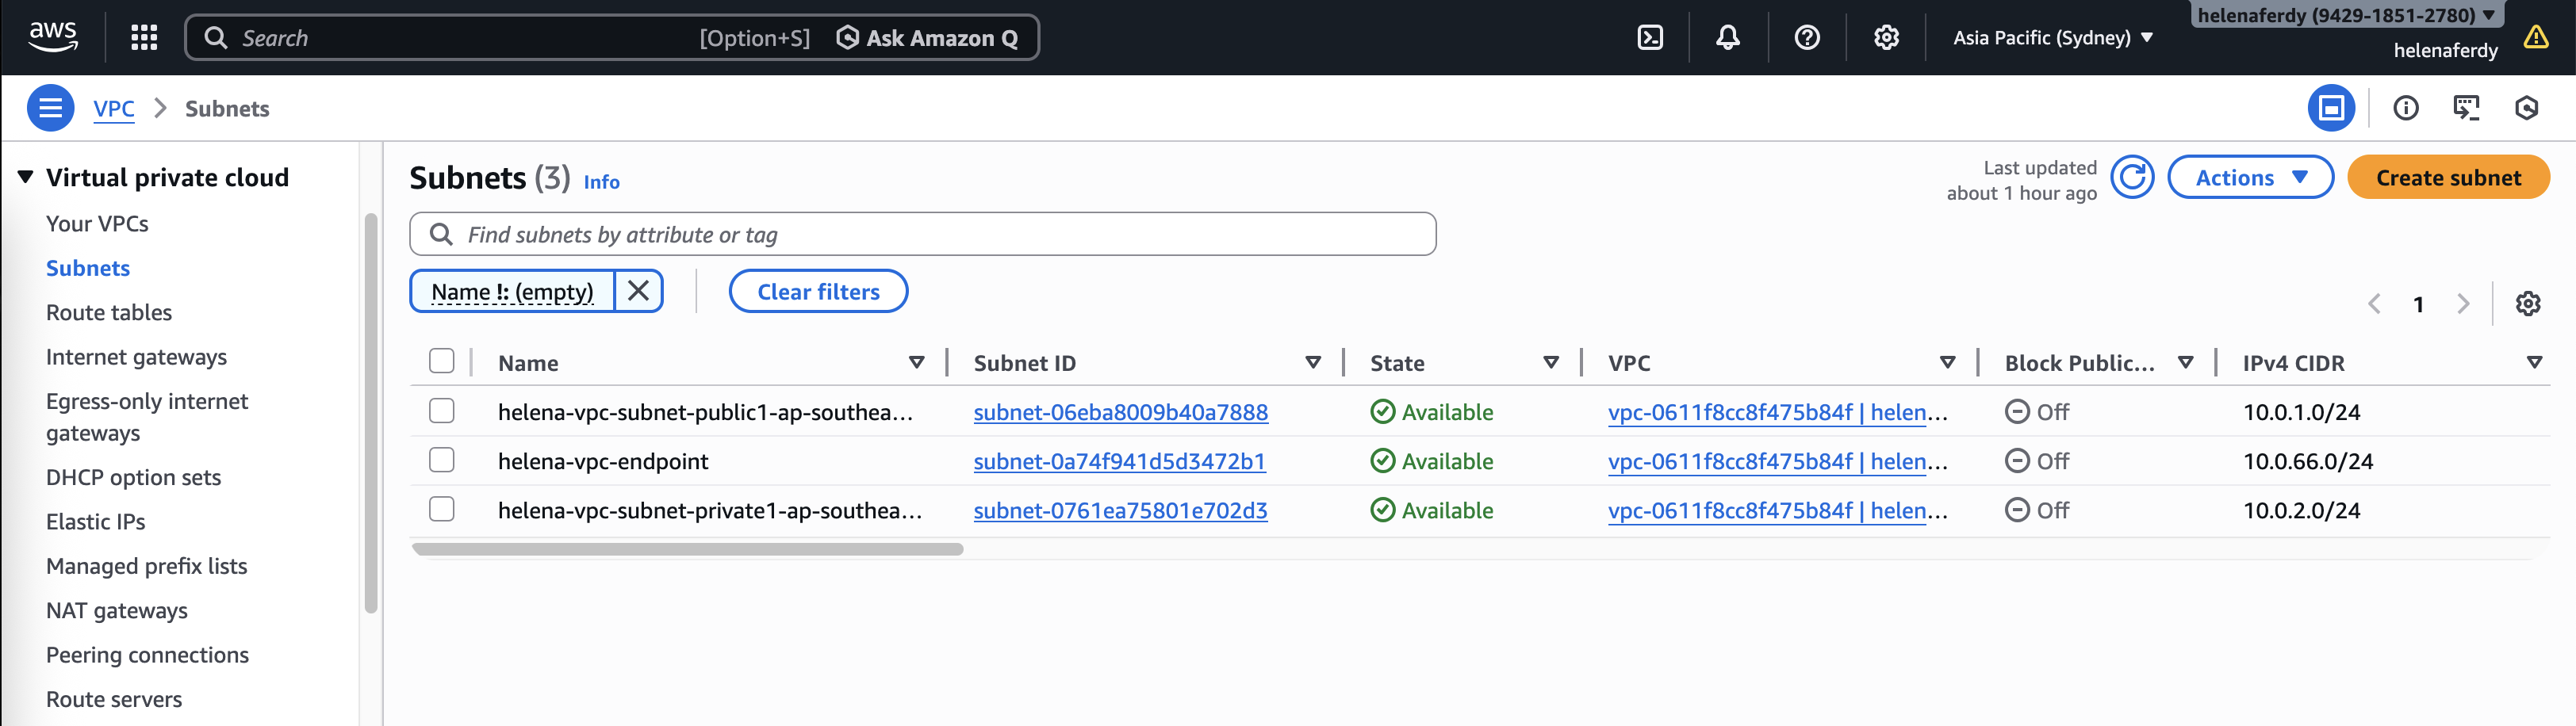Go to Route tables in sidebar

pyautogui.click(x=109, y=312)
